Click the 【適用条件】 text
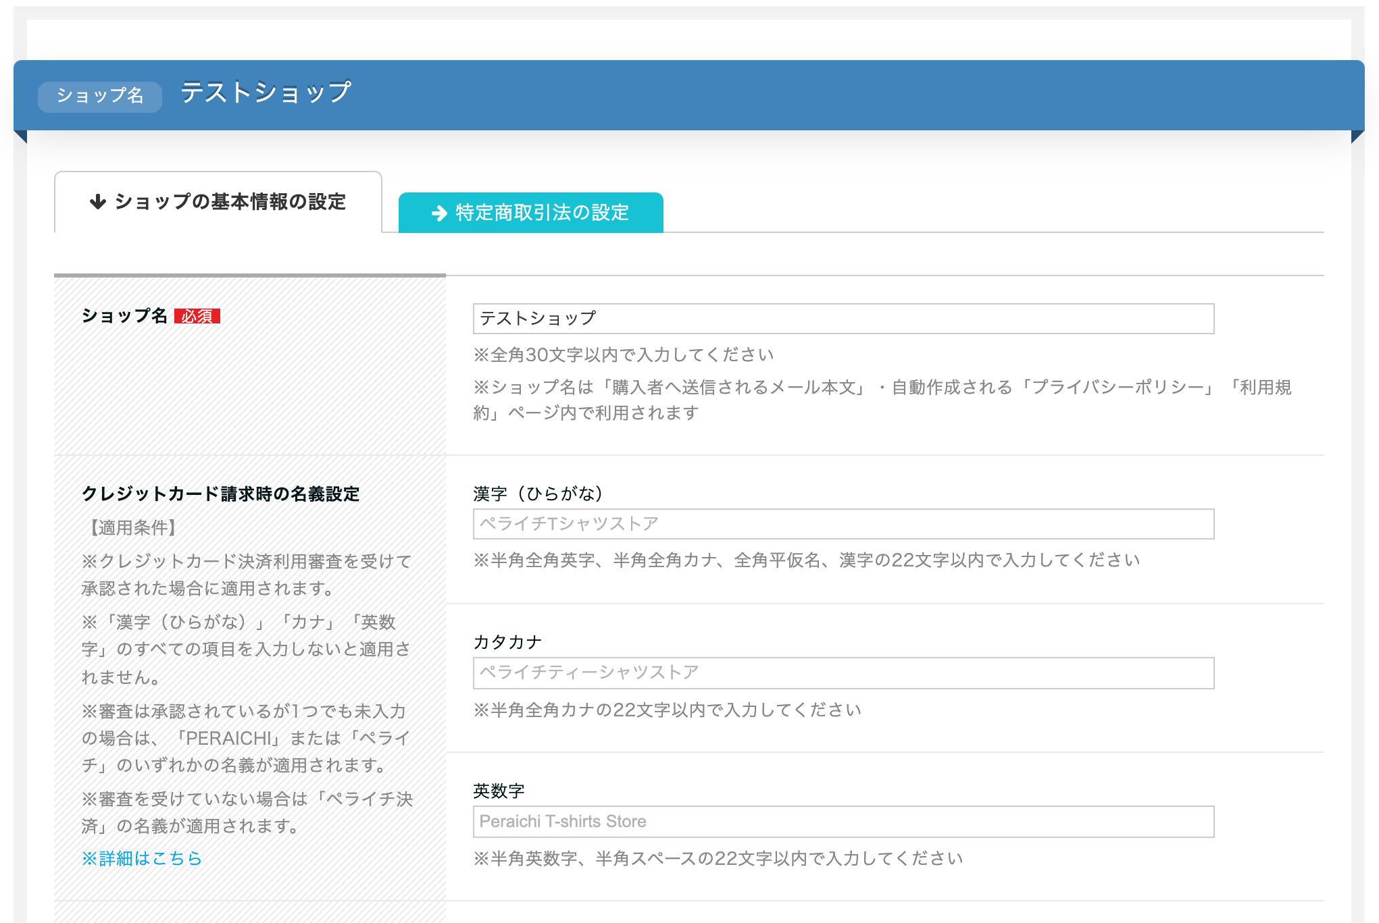1379x923 pixels. (132, 528)
